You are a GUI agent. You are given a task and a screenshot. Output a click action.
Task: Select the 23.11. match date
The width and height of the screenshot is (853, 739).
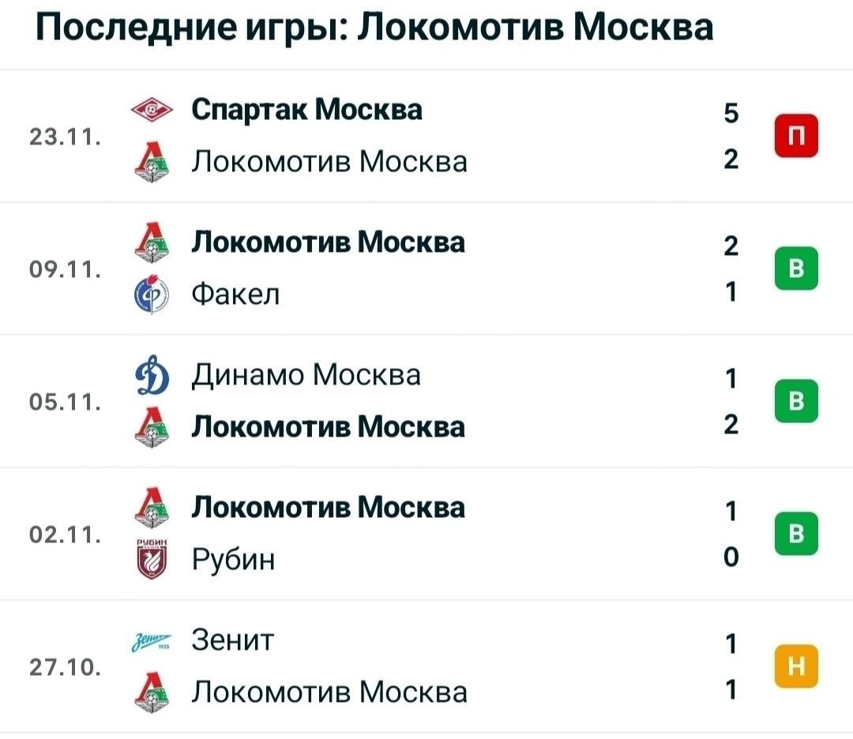pos(66,136)
